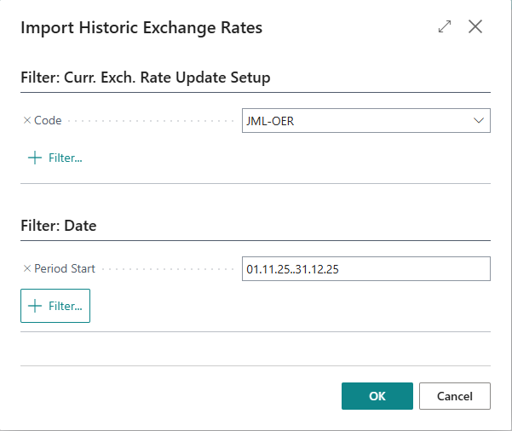Viewport: 512px width, 431px height.
Task: Click the Filter: Curr. Exch. Rate Update Setup heading
Action: (145, 78)
